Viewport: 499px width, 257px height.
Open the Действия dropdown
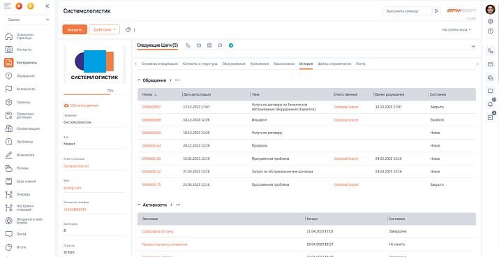point(105,29)
